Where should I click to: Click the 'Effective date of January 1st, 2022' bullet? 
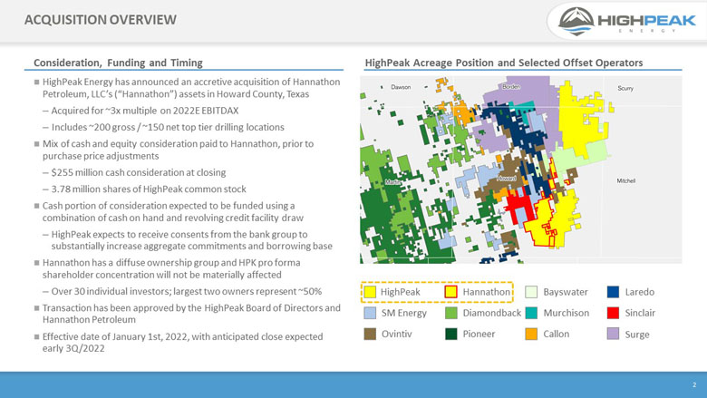tap(182, 343)
